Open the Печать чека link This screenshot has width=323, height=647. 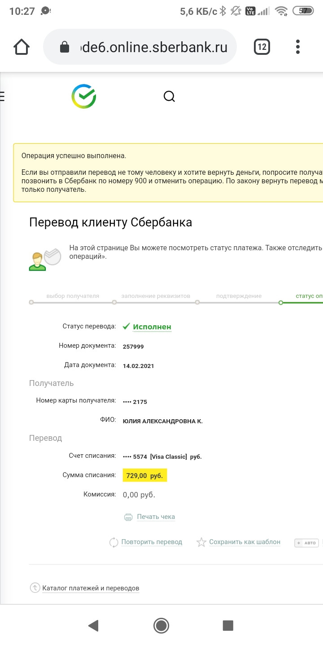(156, 517)
